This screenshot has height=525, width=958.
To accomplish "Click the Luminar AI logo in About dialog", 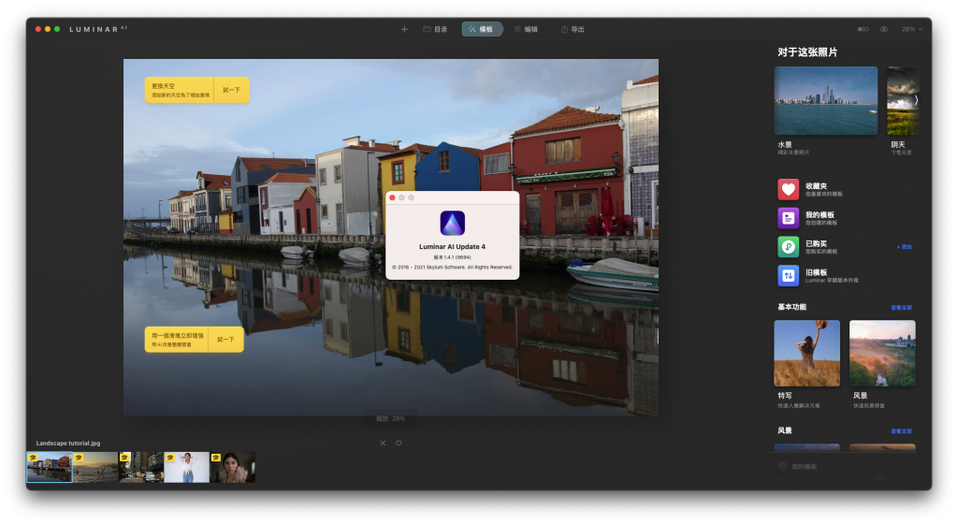I will [x=452, y=223].
